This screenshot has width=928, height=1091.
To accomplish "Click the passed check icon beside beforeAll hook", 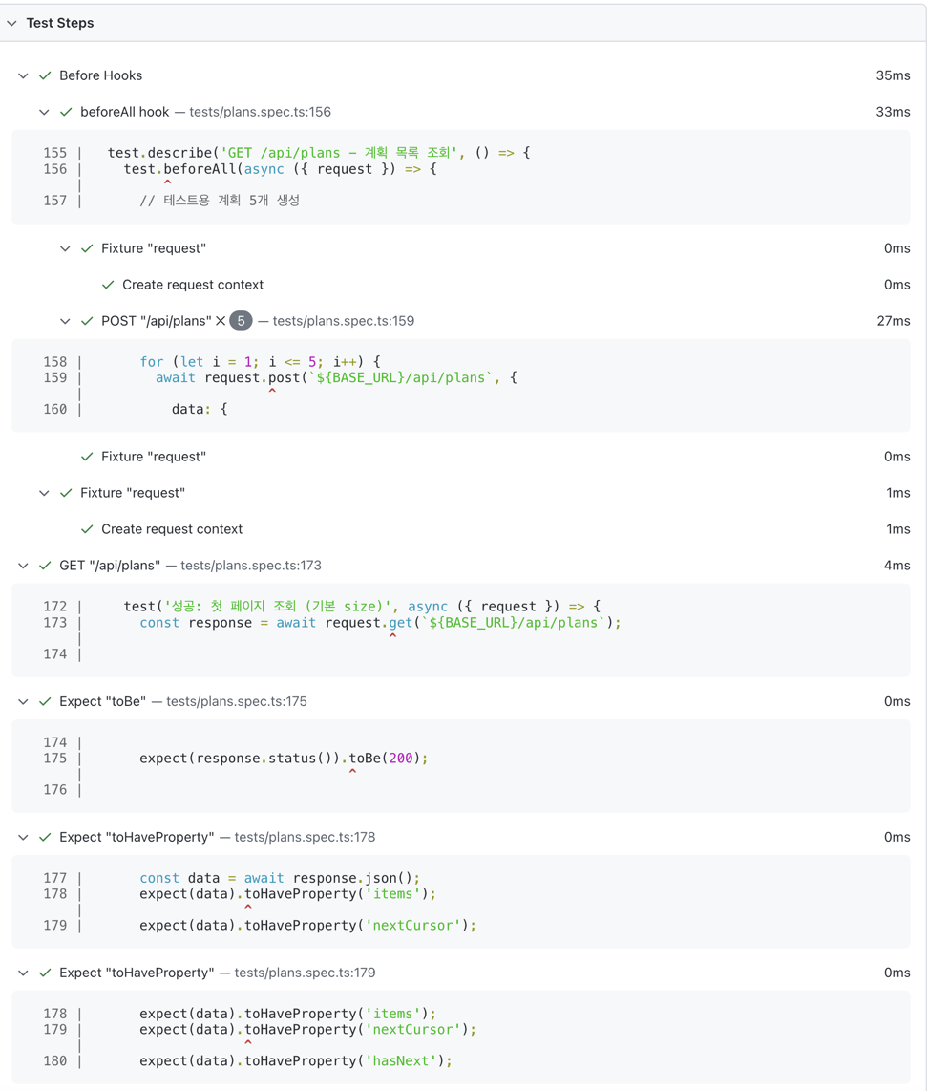I will point(66,112).
